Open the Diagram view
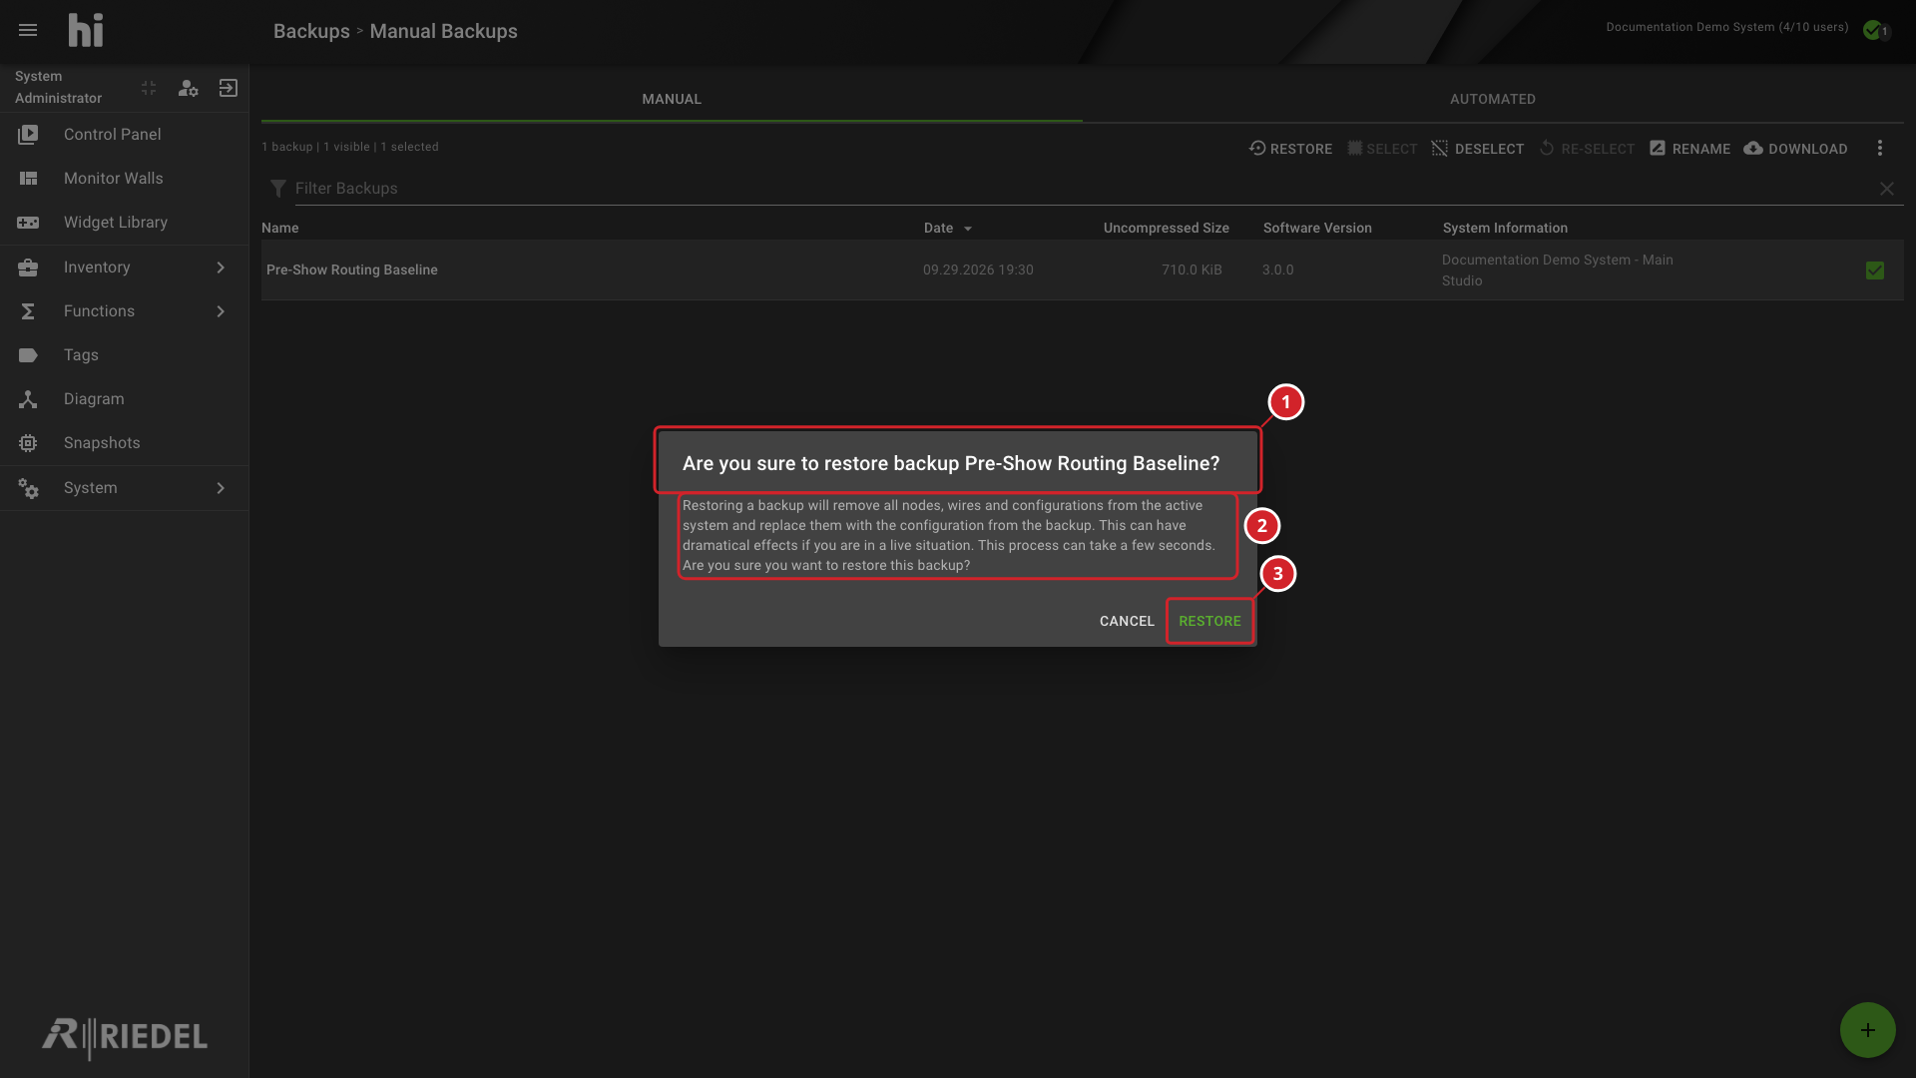The width and height of the screenshot is (1916, 1078). click(x=124, y=398)
